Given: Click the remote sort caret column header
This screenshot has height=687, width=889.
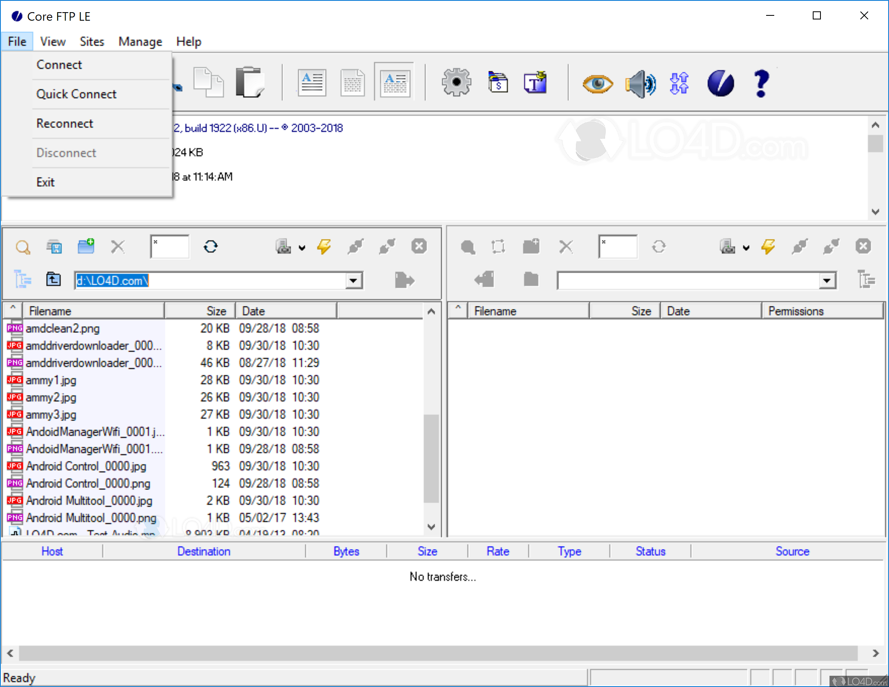Looking at the screenshot, I should pos(458,310).
